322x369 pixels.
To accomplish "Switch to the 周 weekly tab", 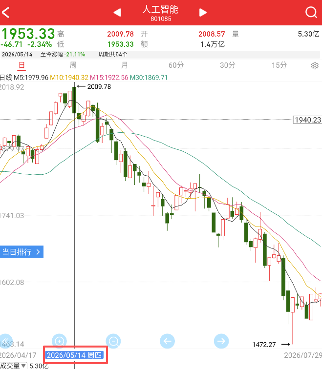I will (73, 65).
